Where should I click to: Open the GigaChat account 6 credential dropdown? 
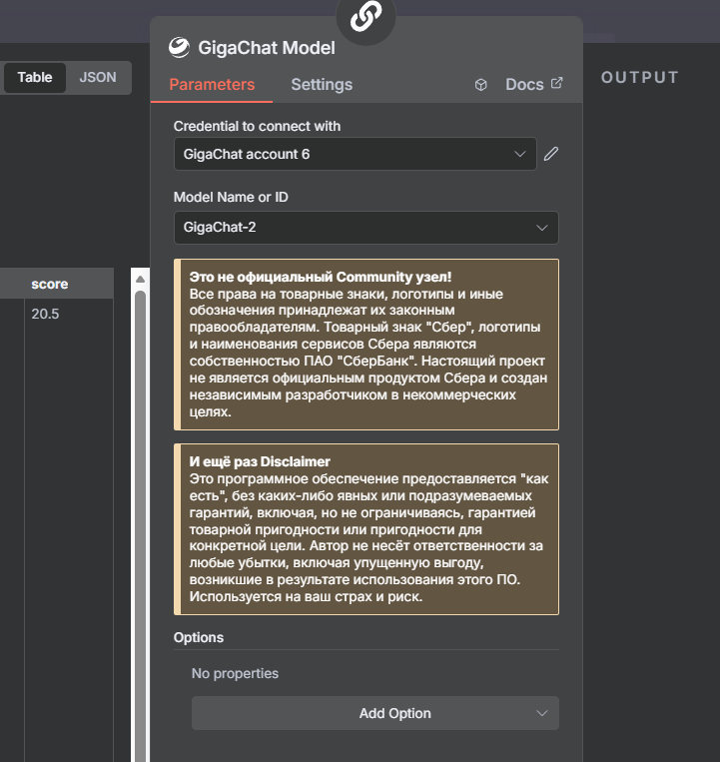point(355,154)
